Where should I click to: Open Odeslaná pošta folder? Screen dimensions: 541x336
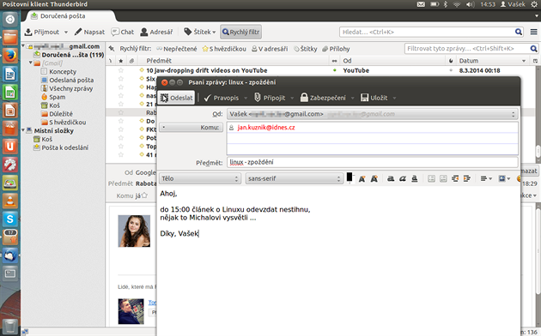click(67, 80)
